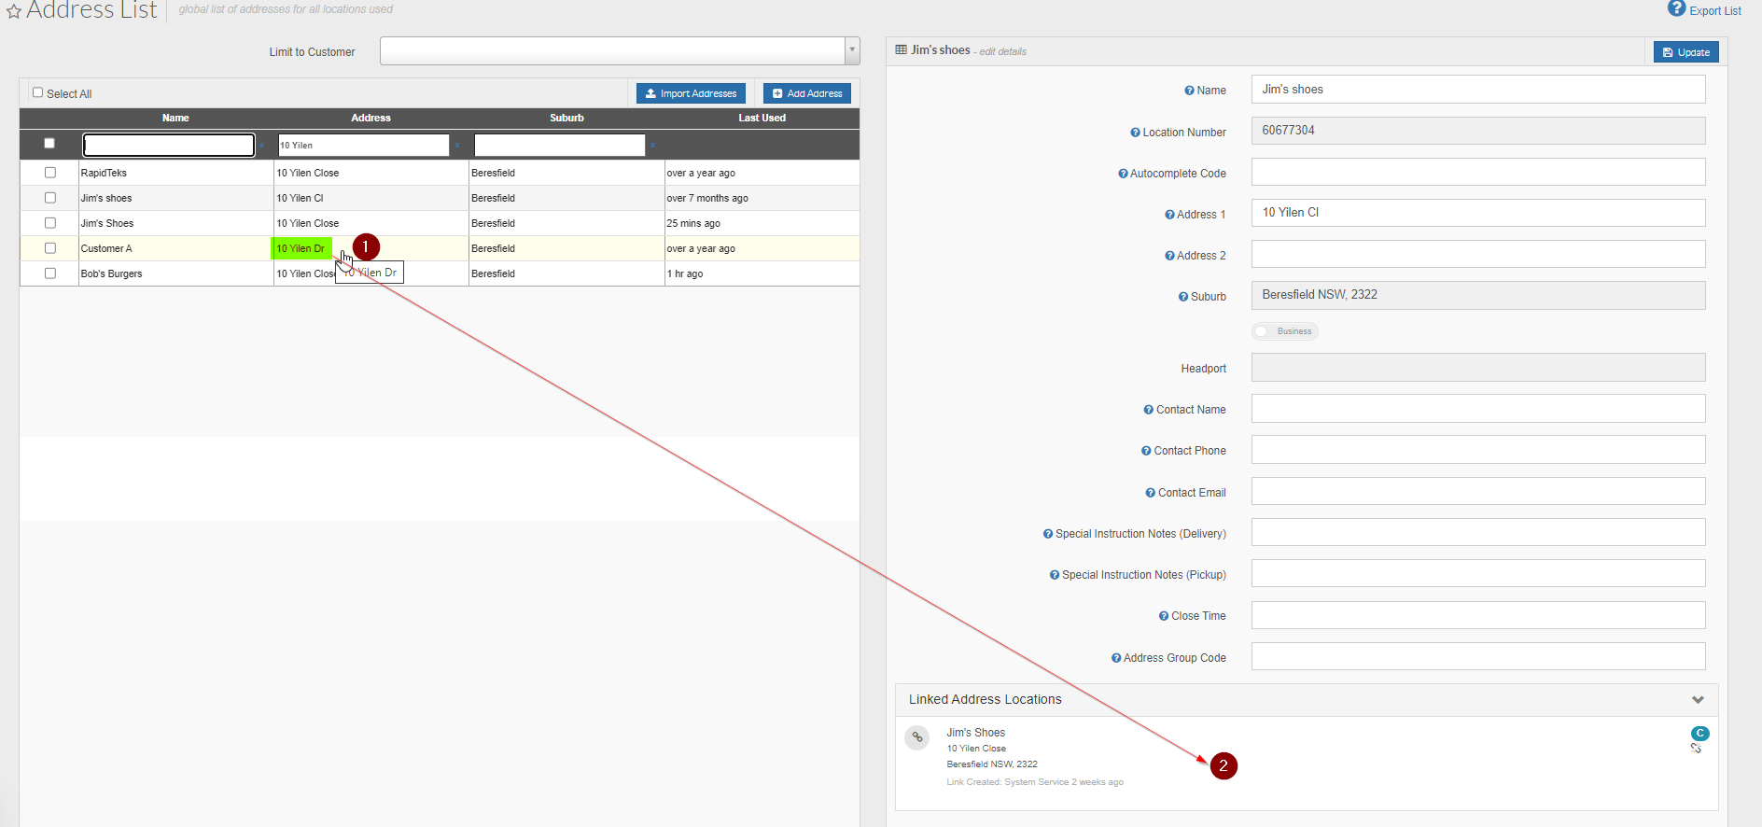Click the Name filter input

[x=169, y=145]
